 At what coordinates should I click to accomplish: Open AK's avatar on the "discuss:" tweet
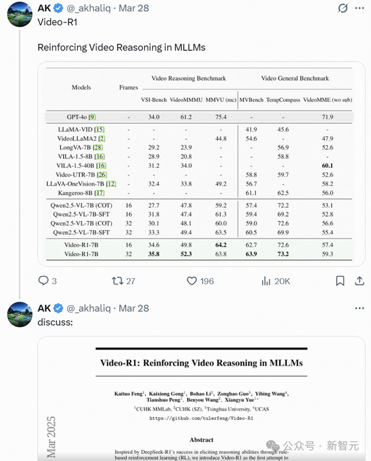(x=19, y=314)
